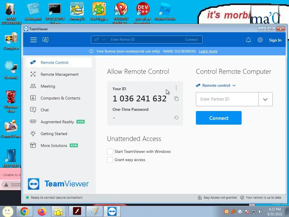
Task: Select Remote Control in sidebar
Action: coord(59,62)
